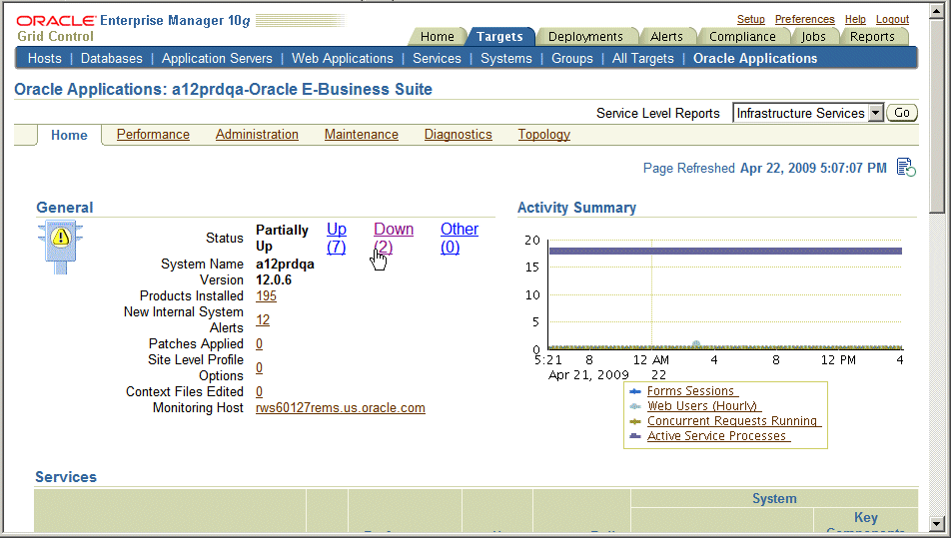Open the Administration page tab

pyautogui.click(x=257, y=134)
